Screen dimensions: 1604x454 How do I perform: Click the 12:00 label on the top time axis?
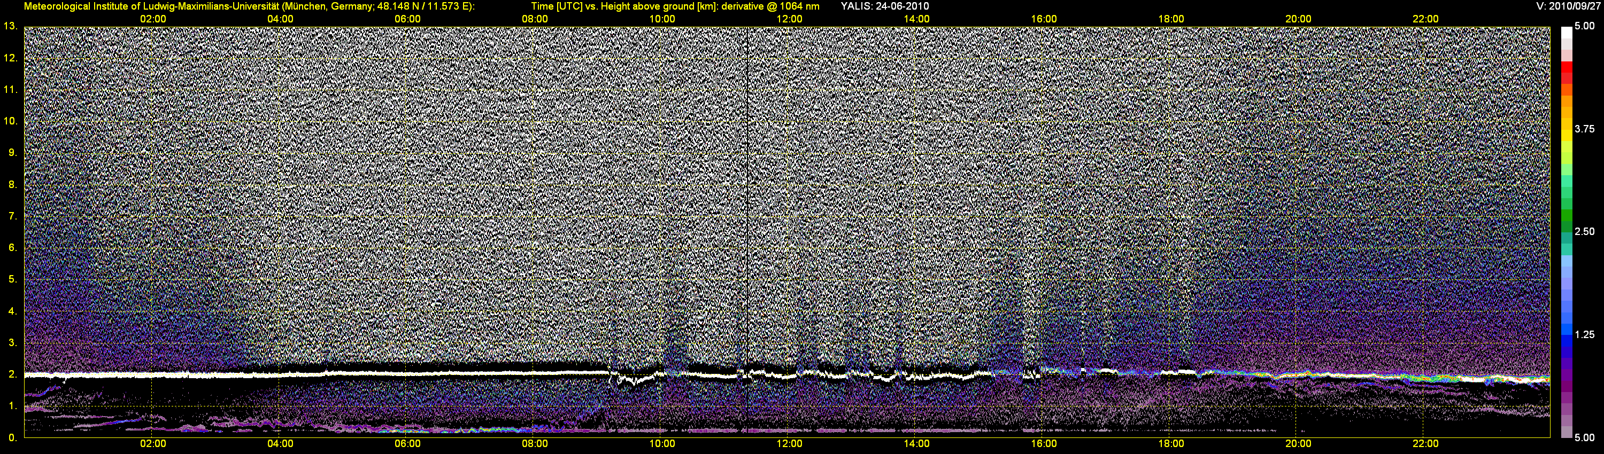tap(789, 19)
